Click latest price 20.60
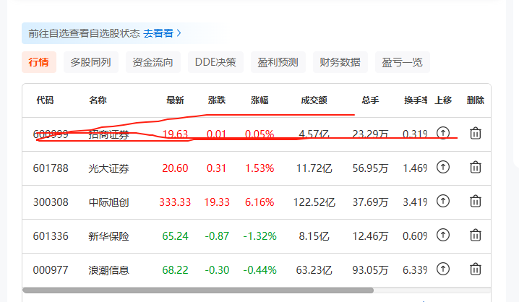This screenshot has height=302, width=519. [x=175, y=168]
